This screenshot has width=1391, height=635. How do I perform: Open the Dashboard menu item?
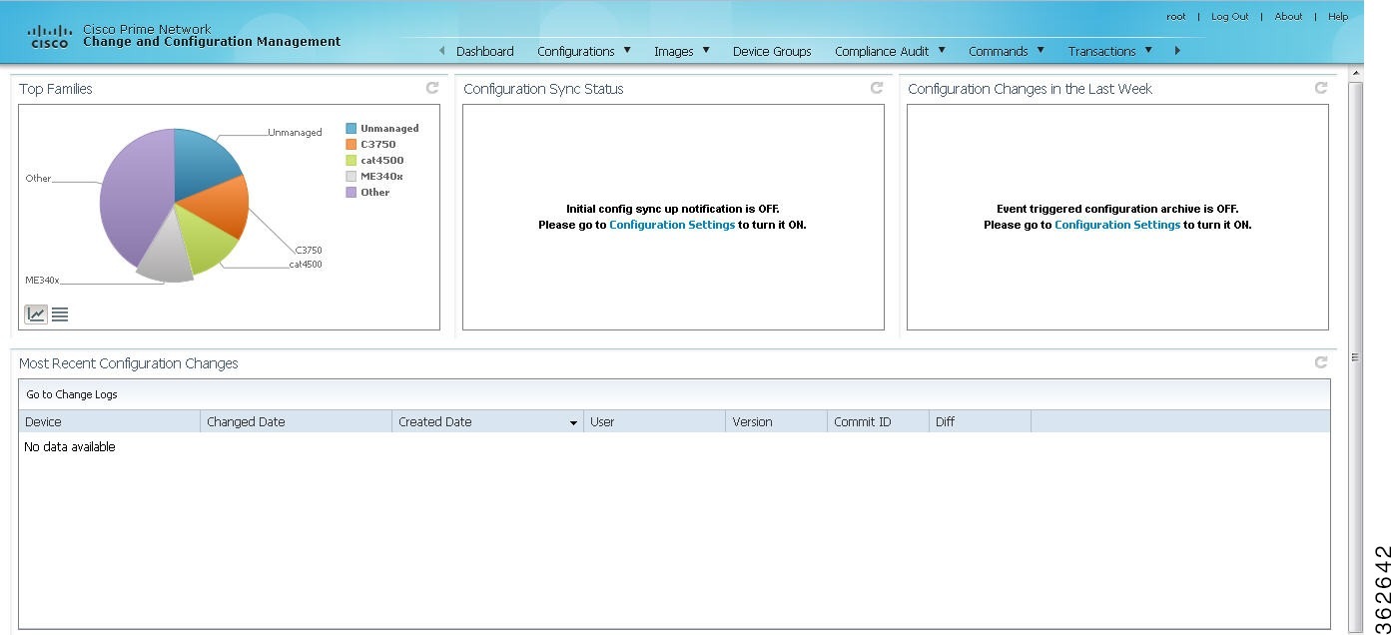(x=485, y=51)
